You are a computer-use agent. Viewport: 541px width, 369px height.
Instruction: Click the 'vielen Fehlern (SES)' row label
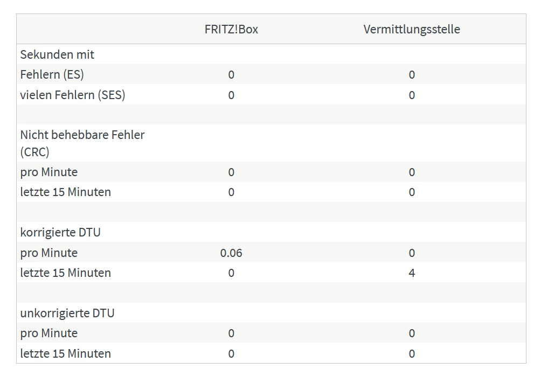(x=73, y=95)
